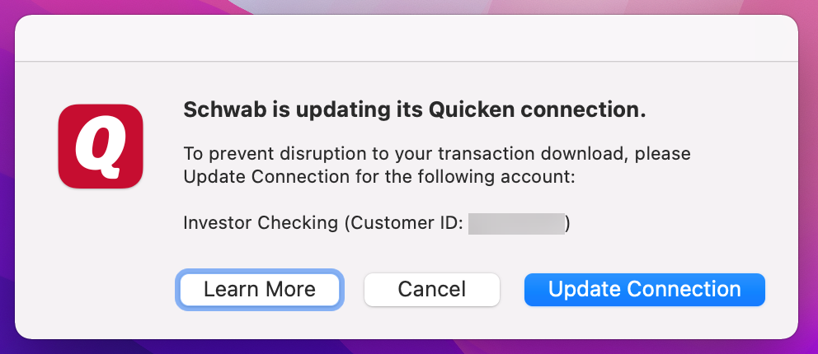The width and height of the screenshot is (818, 354).
Task: Click the empty dialog title bar area
Action: pyautogui.click(x=407, y=38)
